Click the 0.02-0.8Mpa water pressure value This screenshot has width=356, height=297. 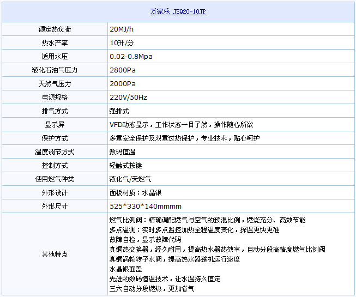(x=131, y=56)
